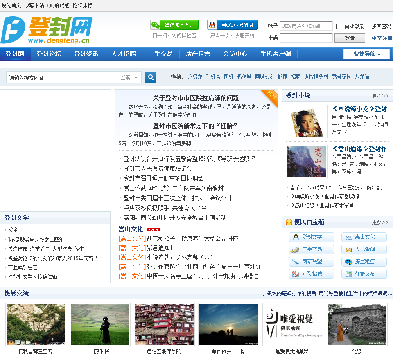Open the 会员中心 nav tab
Image resolution: width=393 pixels, height=357 pixels.
pos(235,54)
